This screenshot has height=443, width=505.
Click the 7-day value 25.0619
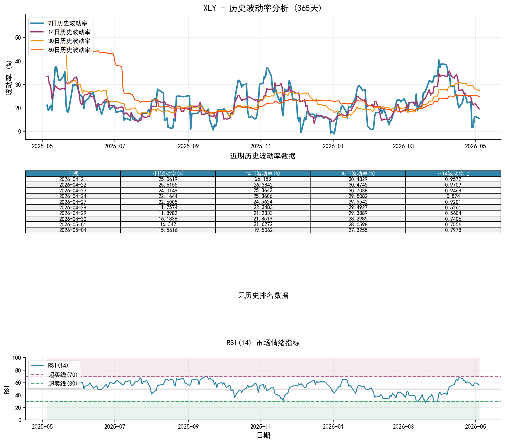[168, 179]
